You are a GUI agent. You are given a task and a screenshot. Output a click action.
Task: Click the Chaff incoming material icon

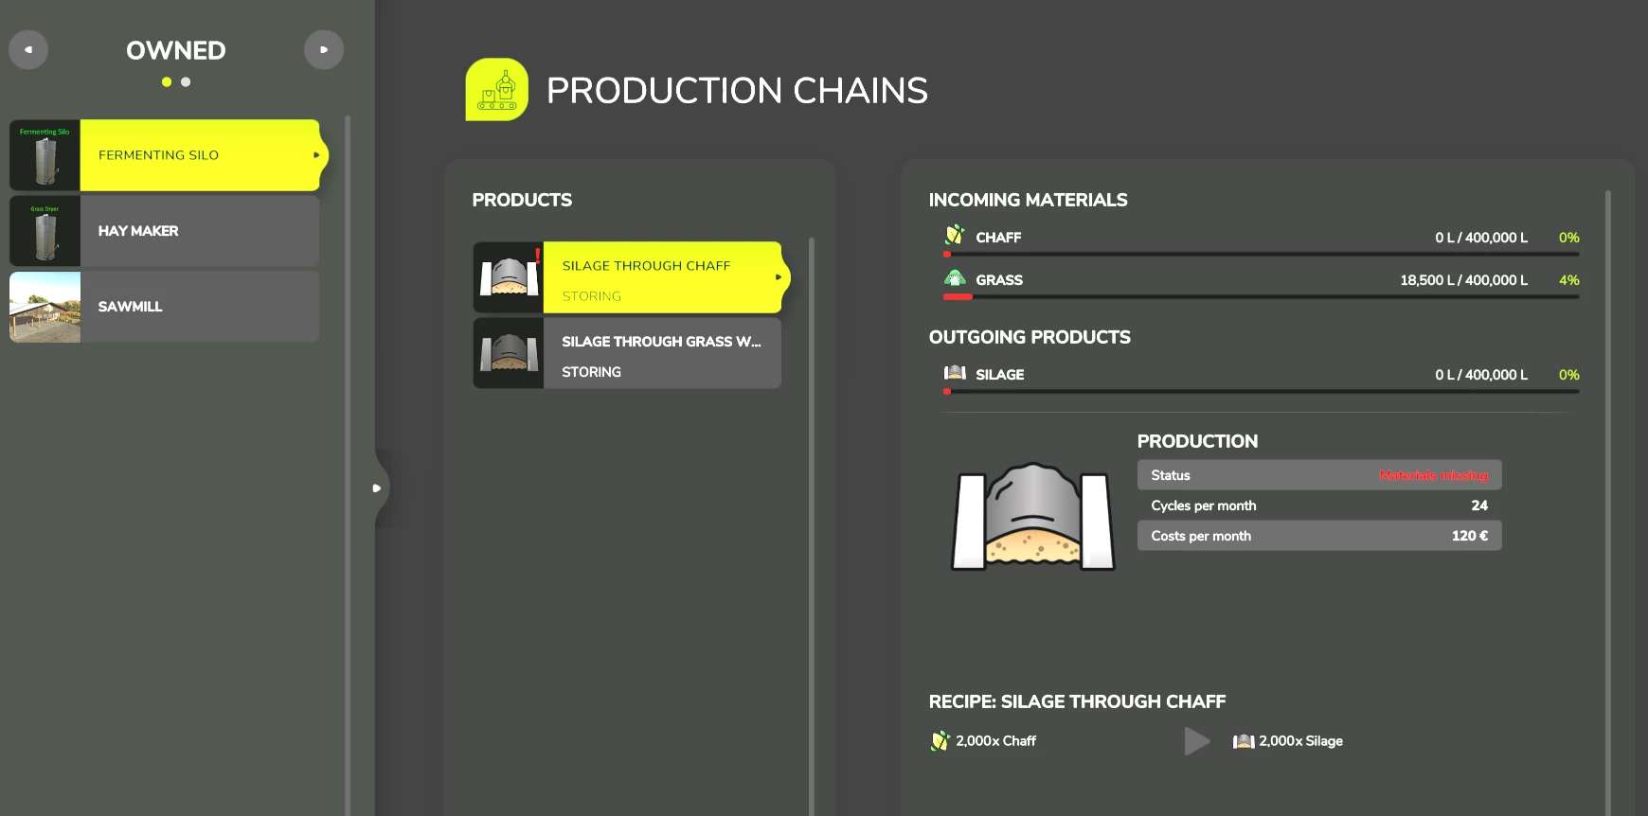coord(955,236)
